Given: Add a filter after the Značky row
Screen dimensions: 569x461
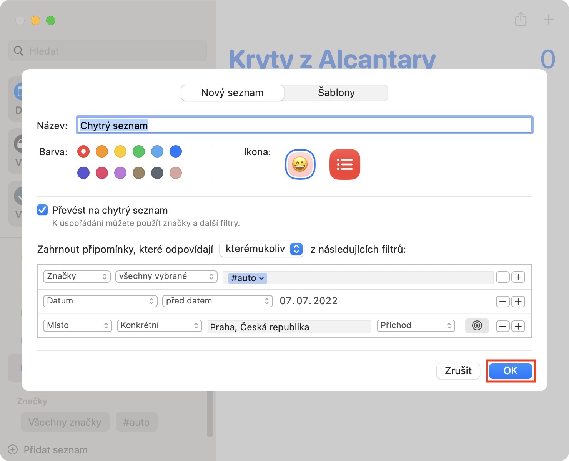Looking at the screenshot, I should [x=518, y=277].
